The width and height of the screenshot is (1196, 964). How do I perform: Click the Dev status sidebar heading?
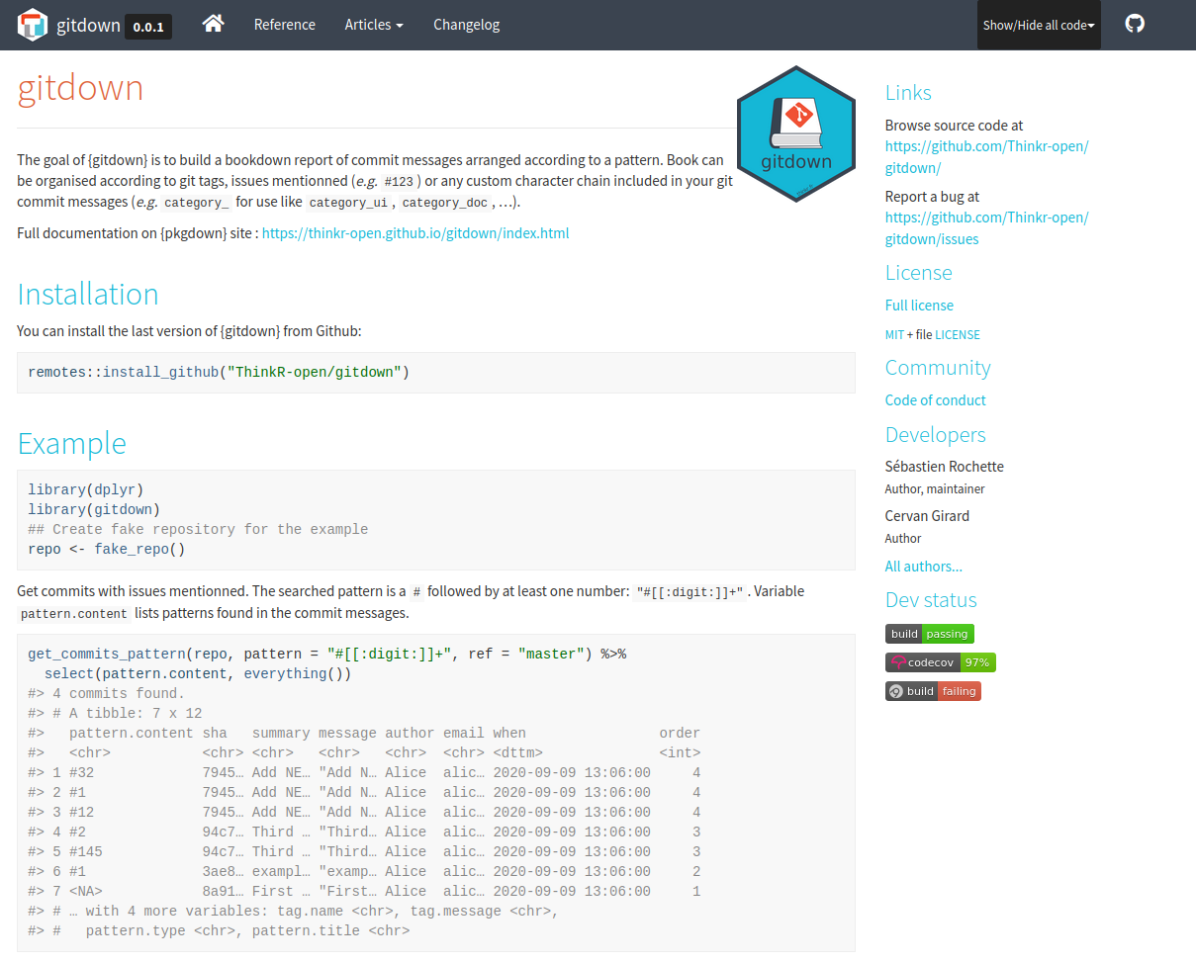[x=931, y=600]
